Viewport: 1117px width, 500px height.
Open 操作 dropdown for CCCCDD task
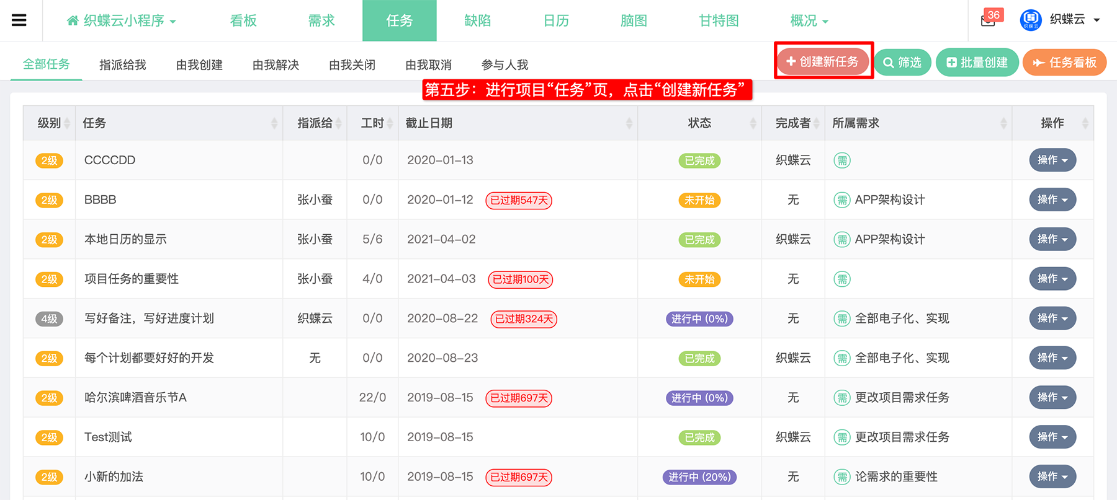tap(1052, 160)
